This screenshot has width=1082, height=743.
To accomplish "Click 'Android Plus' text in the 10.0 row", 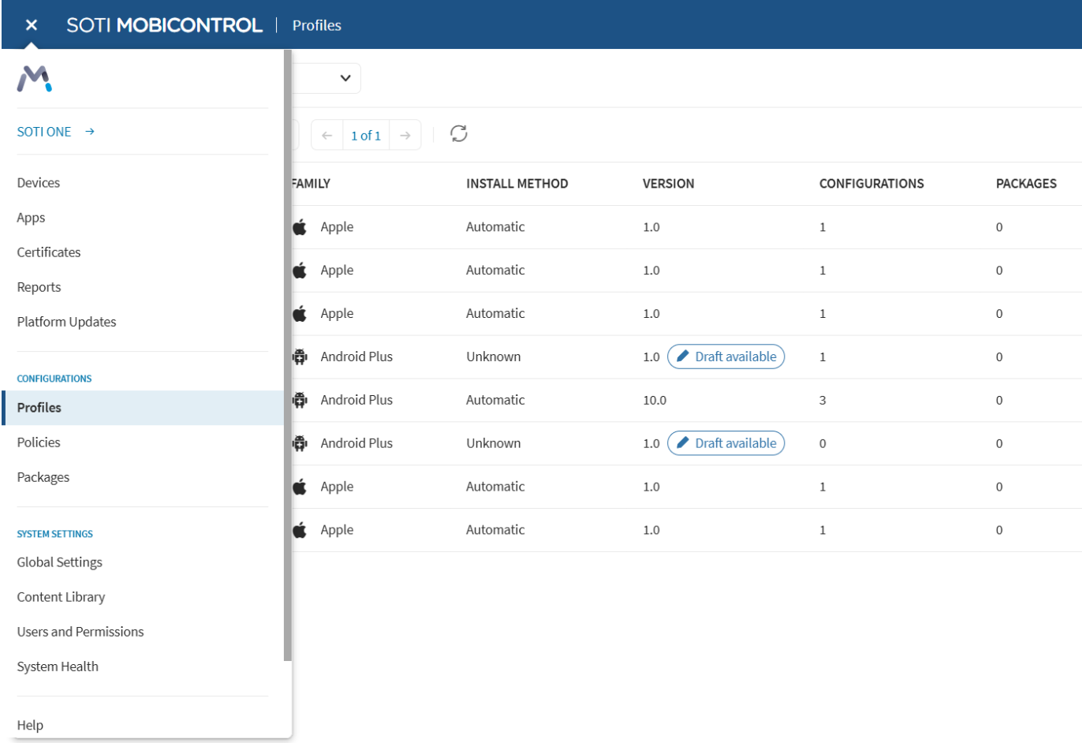I will (356, 400).
